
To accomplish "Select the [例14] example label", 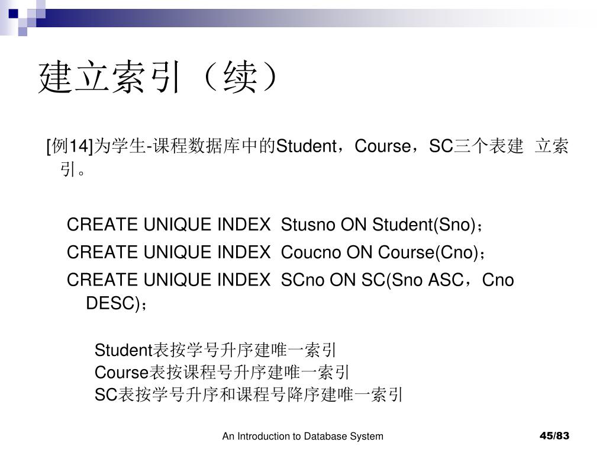I will (70, 146).
